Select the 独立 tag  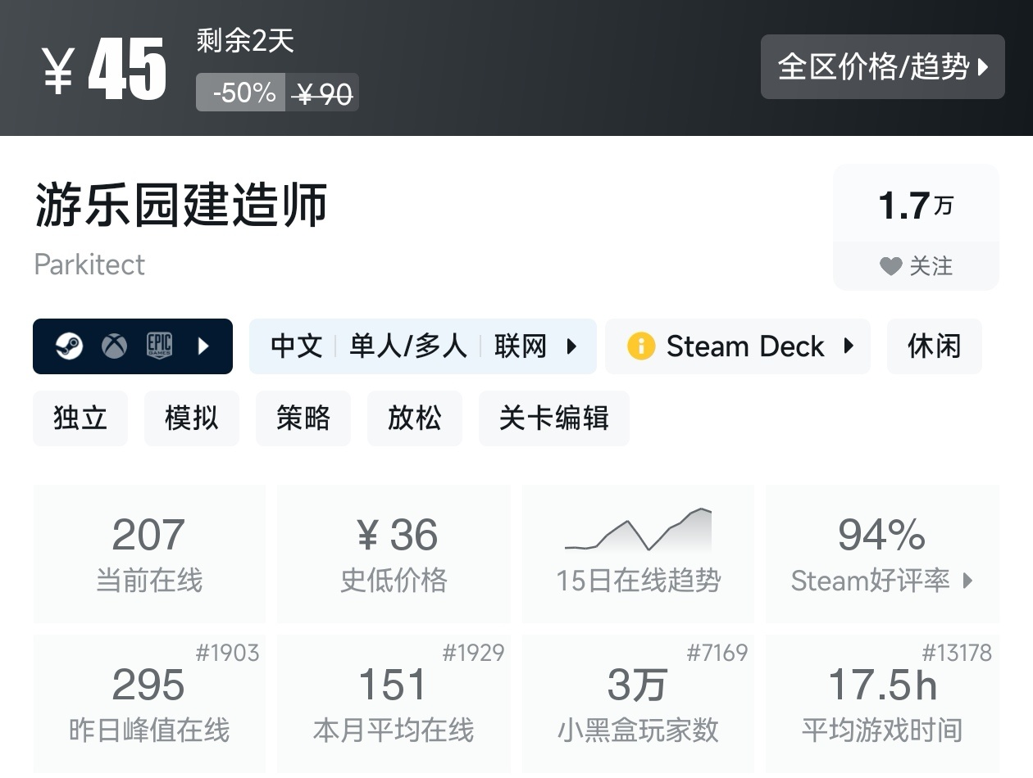tap(80, 418)
